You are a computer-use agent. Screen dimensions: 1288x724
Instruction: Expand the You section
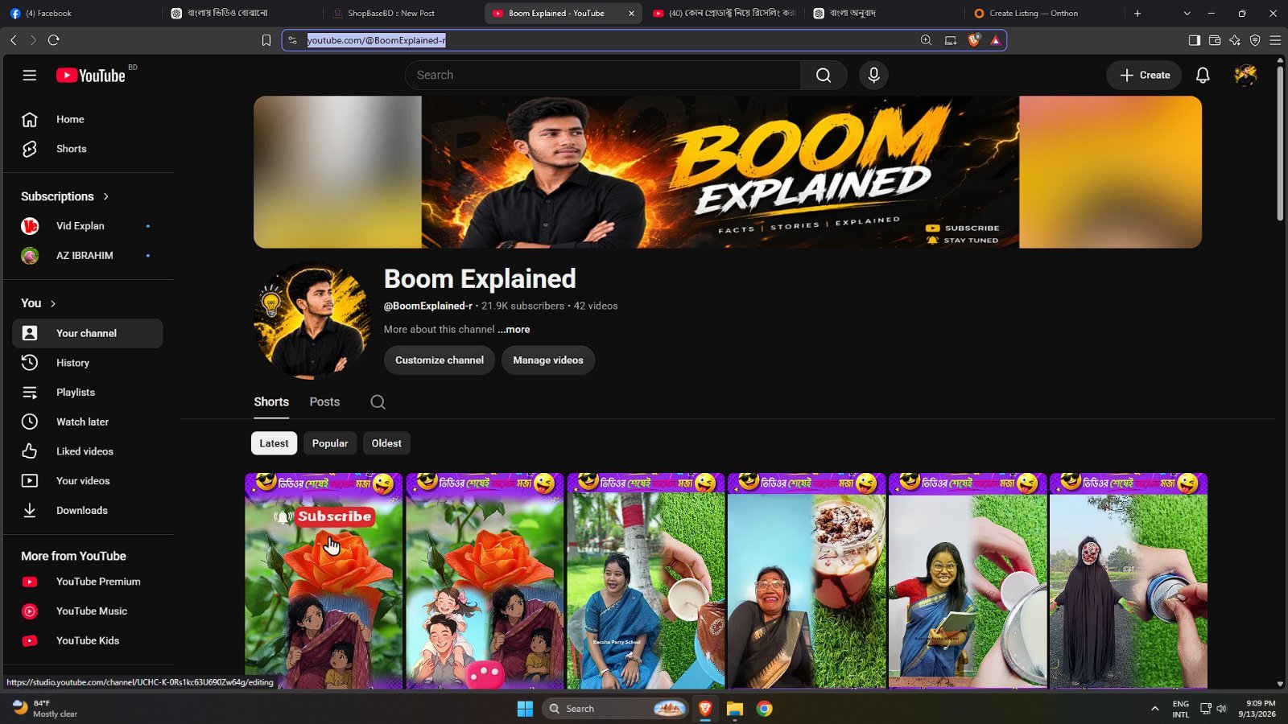point(39,303)
